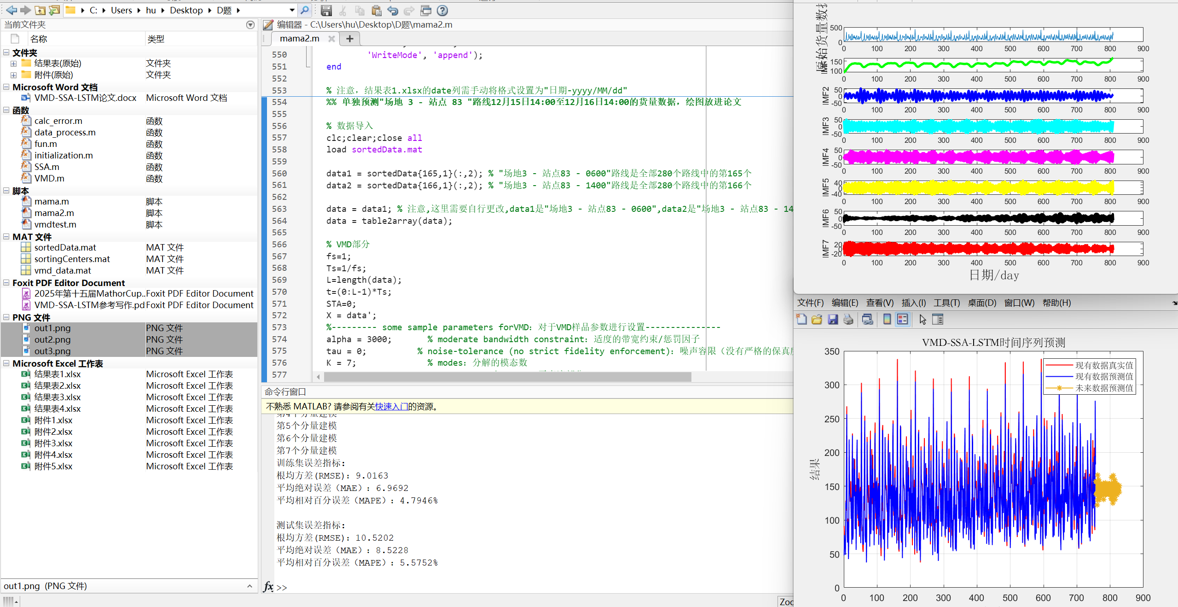Screen dimensions: 1178x607
Task: Click the plus button to add an editor tab
Action: pos(350,39)
